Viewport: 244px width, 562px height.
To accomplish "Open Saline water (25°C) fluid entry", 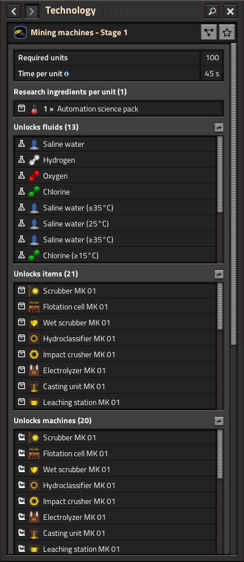I will pos(115,224).
